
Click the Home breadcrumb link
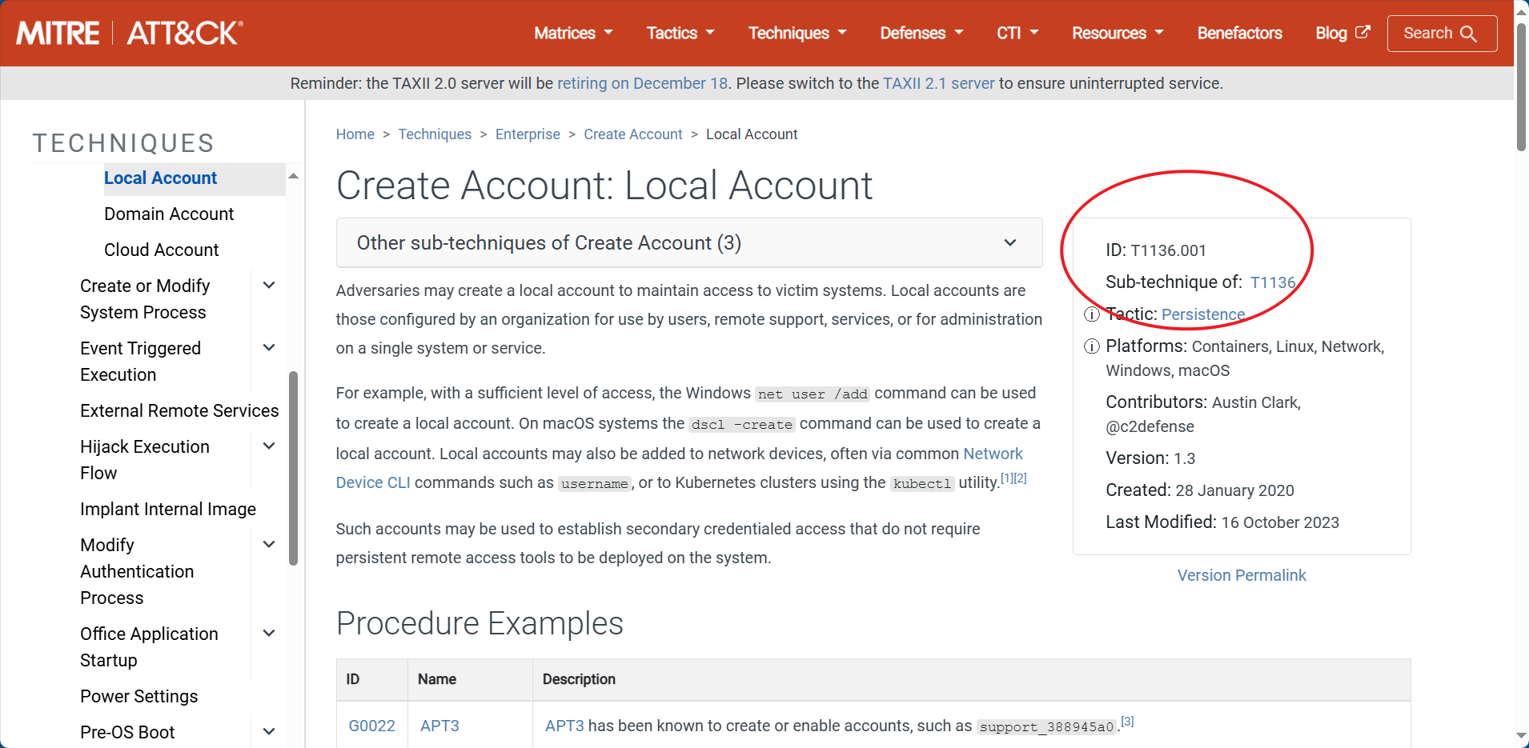pyautogui.click(x=355, y=134)
